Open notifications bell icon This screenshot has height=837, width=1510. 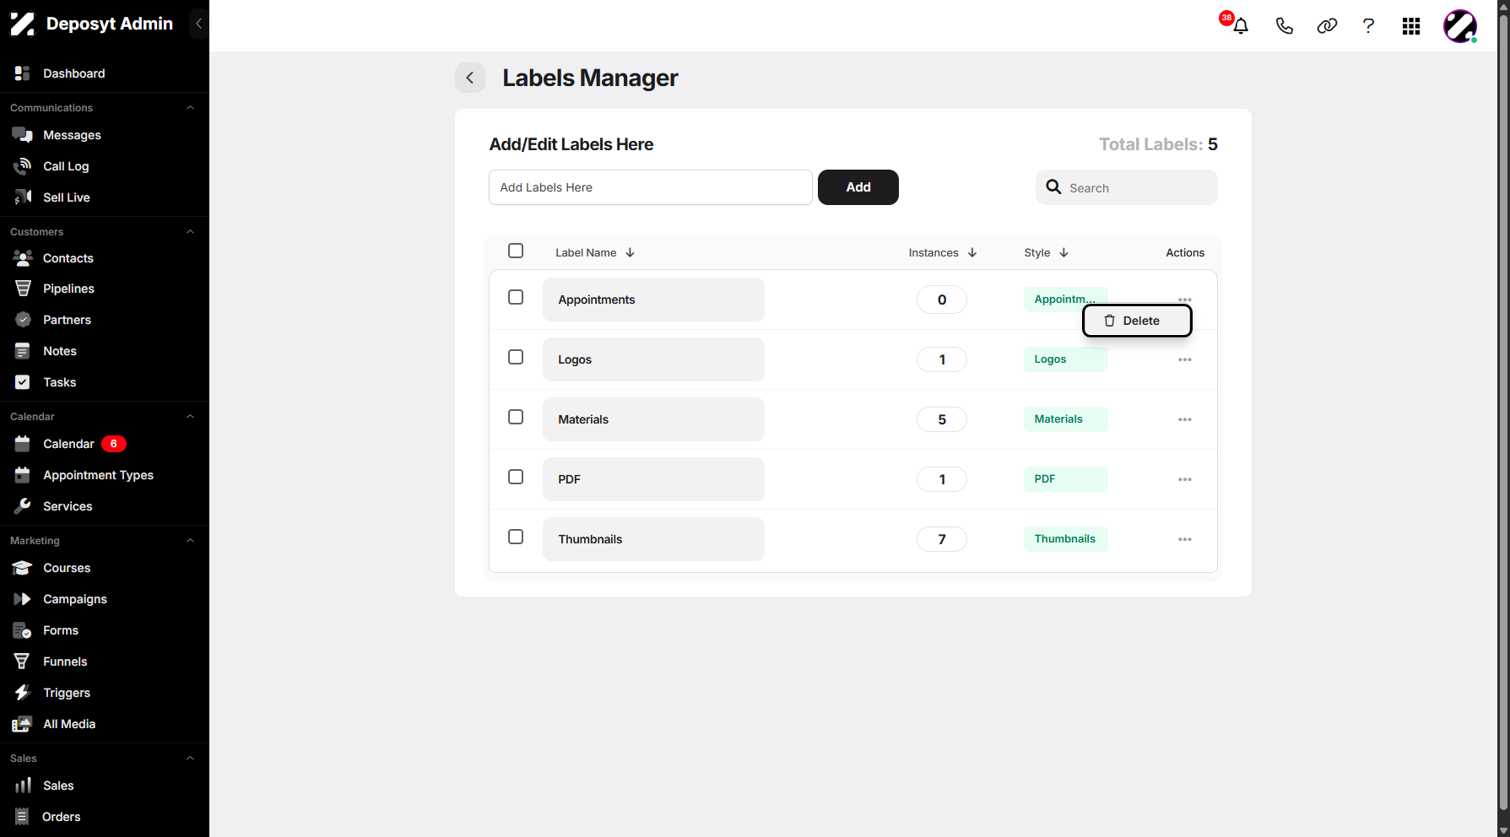click(x=1240, y=26)
